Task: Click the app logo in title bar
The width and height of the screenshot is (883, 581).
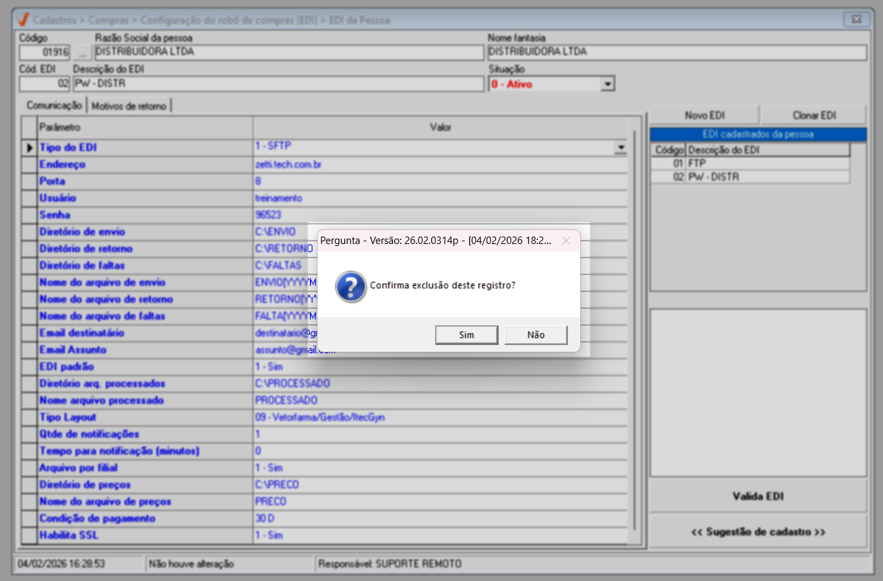Action: (x=22, y=20)
